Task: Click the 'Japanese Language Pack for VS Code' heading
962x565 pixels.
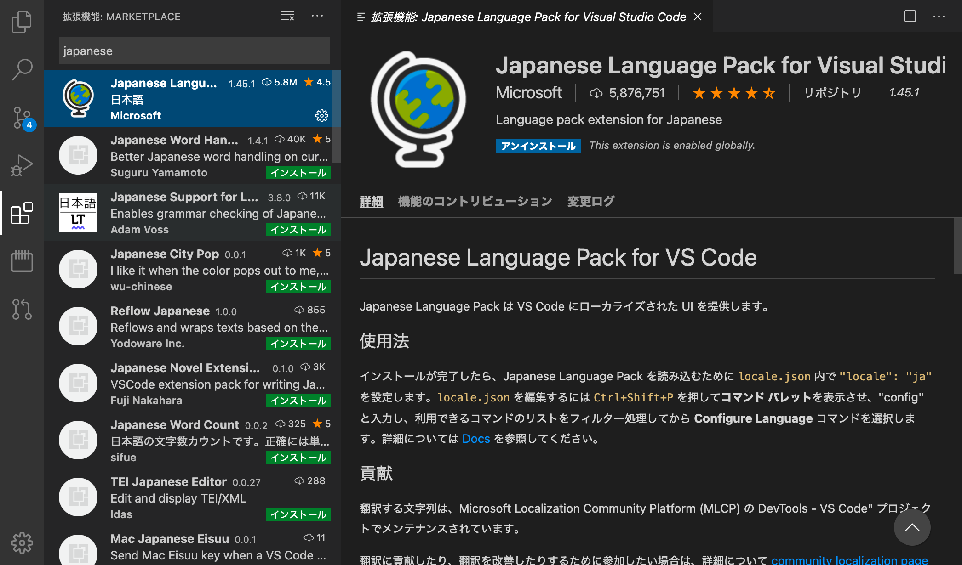Action: tap(558, 257)
